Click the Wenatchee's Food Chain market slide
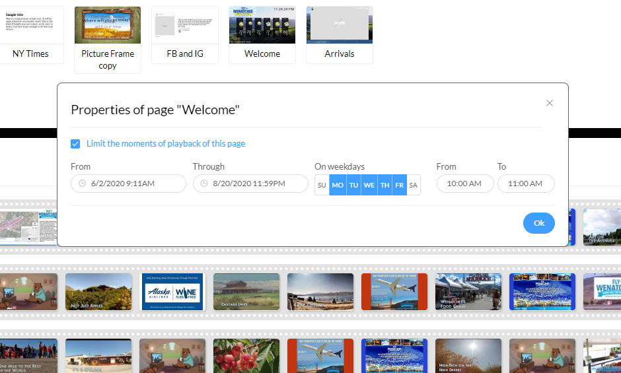Screen dimensions: 621x373 click(468, 292)
